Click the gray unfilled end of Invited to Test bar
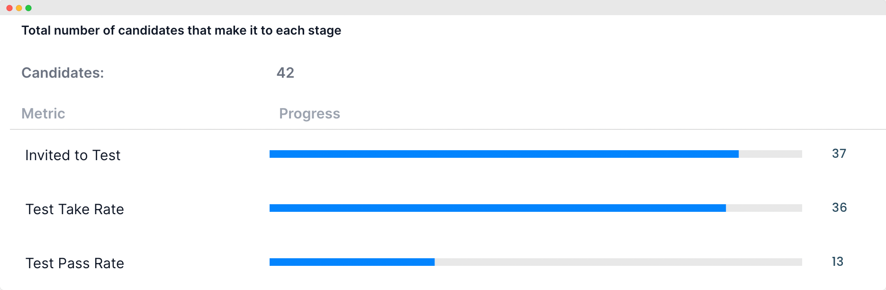The height and width of the screenshot is (290, 886). pyautogui.click(x=770, y=154)
